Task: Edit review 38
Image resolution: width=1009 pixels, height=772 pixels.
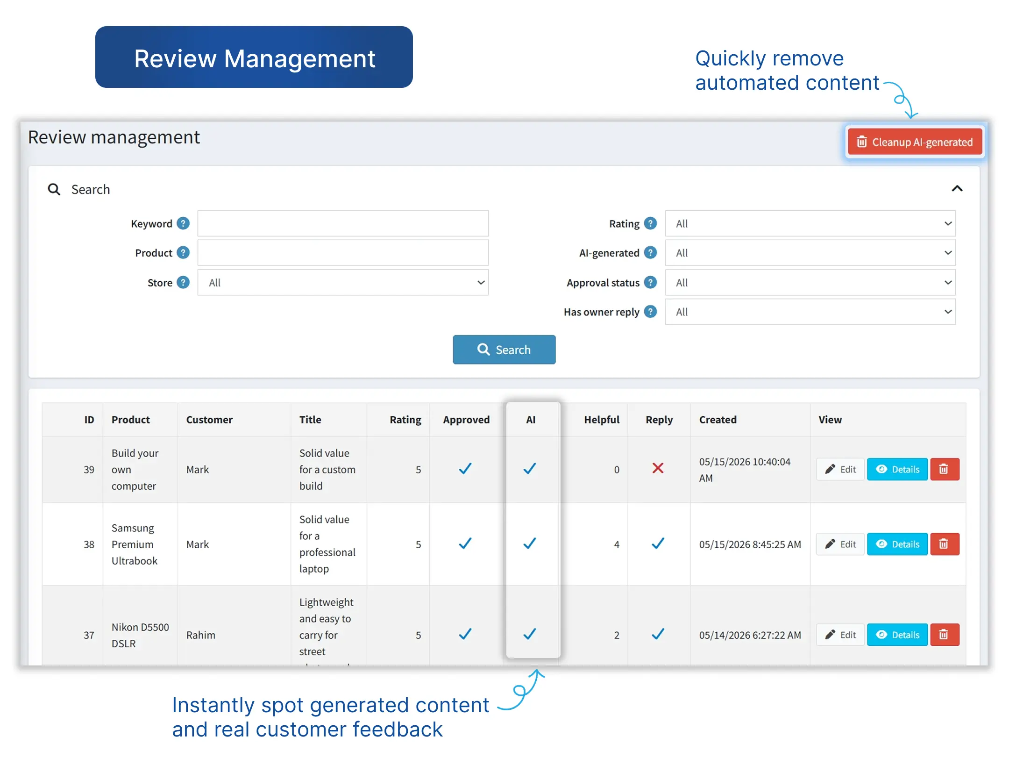Action: coord(840,544)
